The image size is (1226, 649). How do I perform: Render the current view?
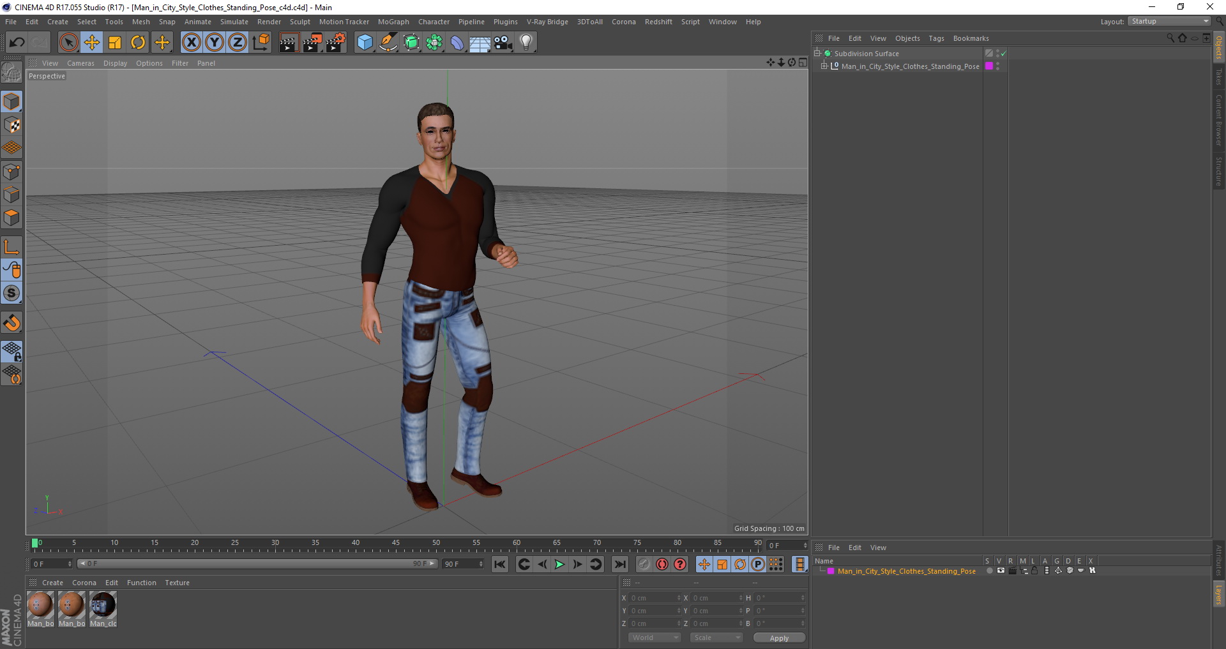click(x=289, y=43)
